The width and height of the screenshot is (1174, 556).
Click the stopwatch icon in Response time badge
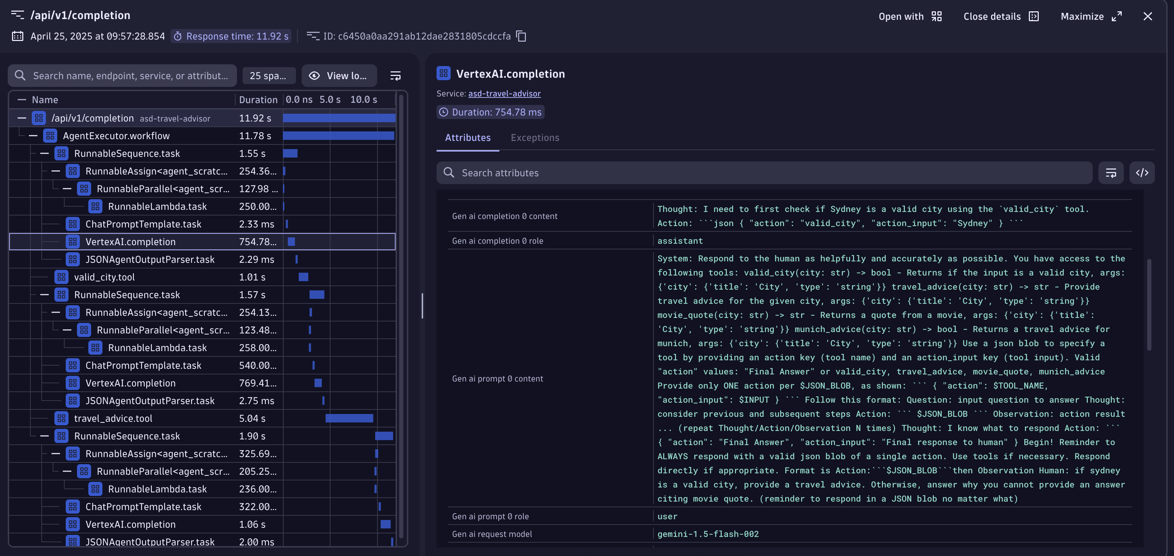tap(178, 36)
